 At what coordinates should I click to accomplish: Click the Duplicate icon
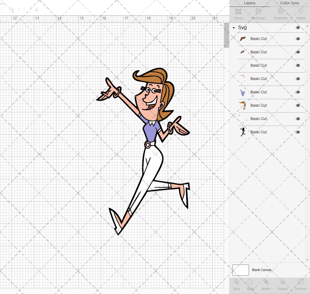(x=281, y=11)
